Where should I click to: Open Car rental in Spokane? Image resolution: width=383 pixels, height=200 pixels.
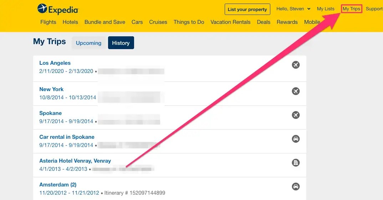(67, 137)
